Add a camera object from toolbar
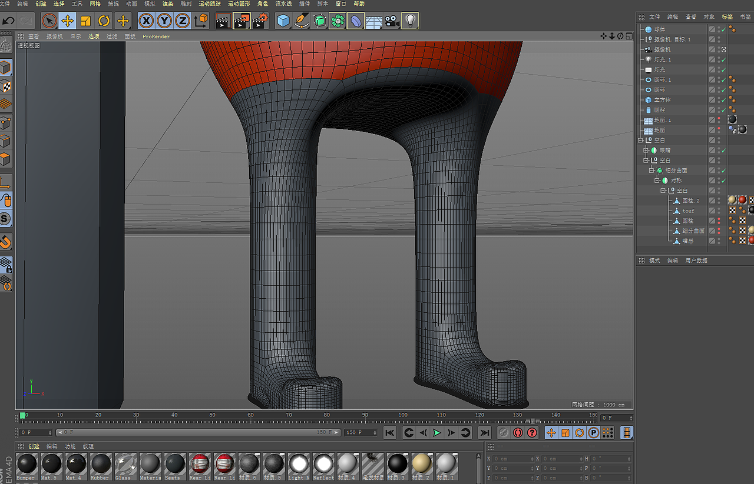 click(x=391, y=21)
